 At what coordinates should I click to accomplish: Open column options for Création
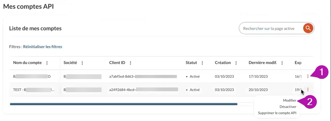pos(236,63)
